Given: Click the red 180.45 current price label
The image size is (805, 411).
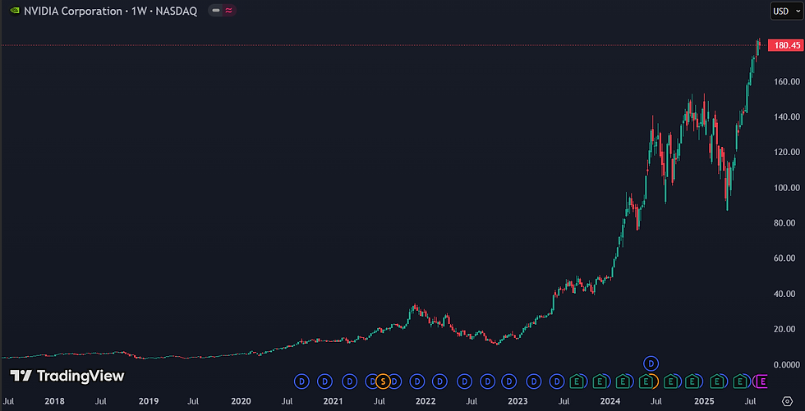Looking at the screenshot, I should 785,46.
